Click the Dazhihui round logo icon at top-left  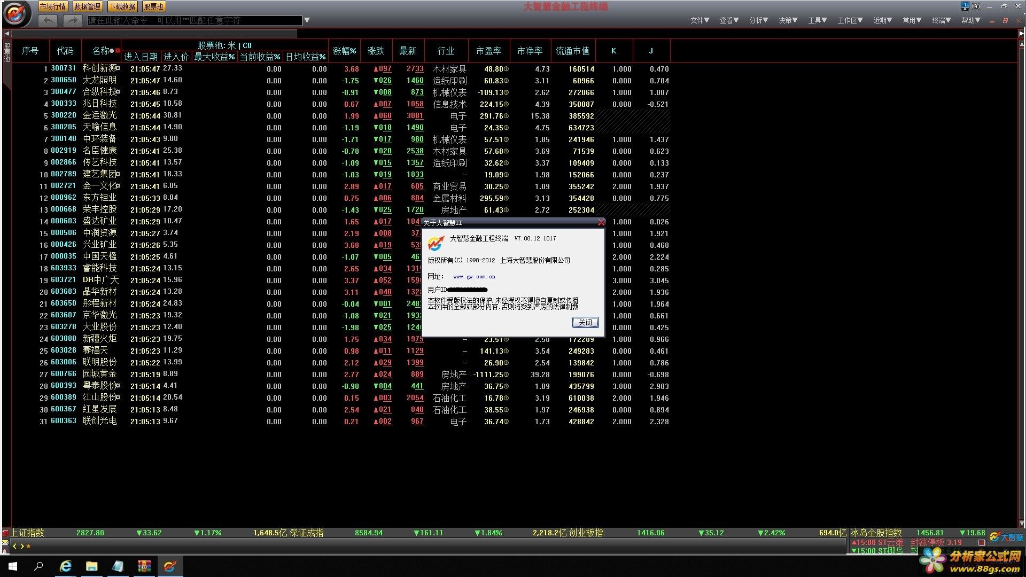coord(16,14)
